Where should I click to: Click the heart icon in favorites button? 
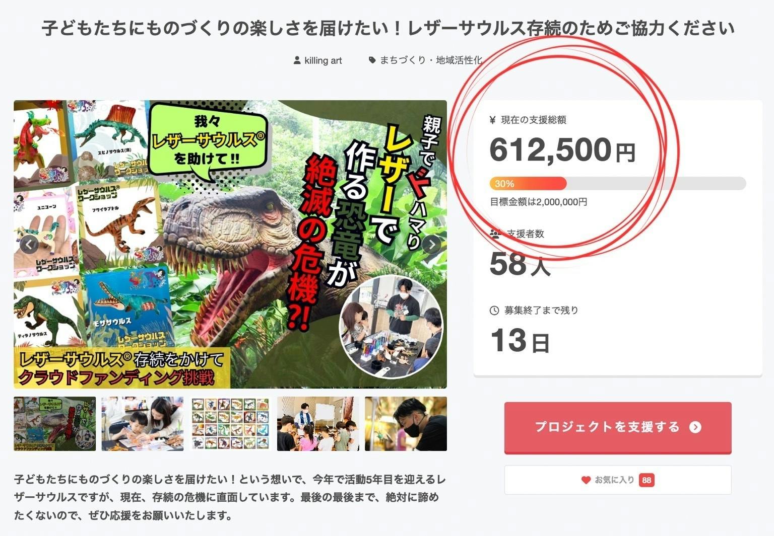[x=586, y=480]
